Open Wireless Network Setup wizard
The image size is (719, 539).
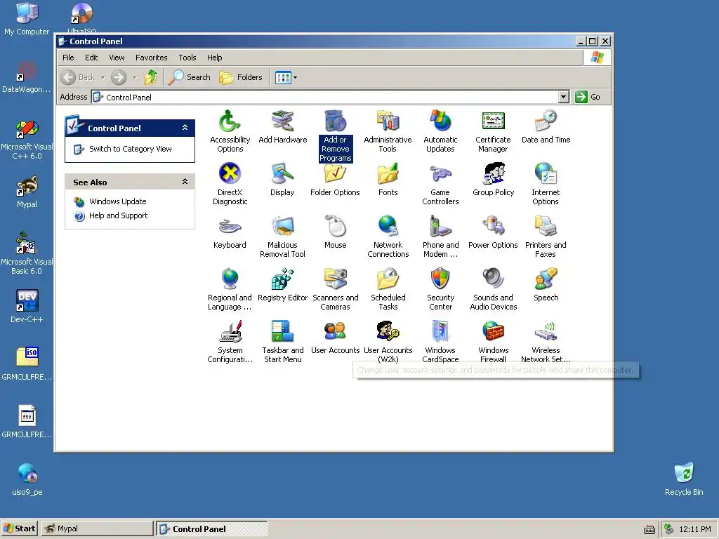546,342
